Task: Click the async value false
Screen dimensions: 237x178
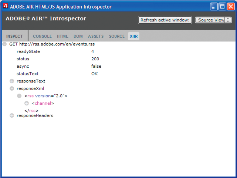Action: pos(96,66)
